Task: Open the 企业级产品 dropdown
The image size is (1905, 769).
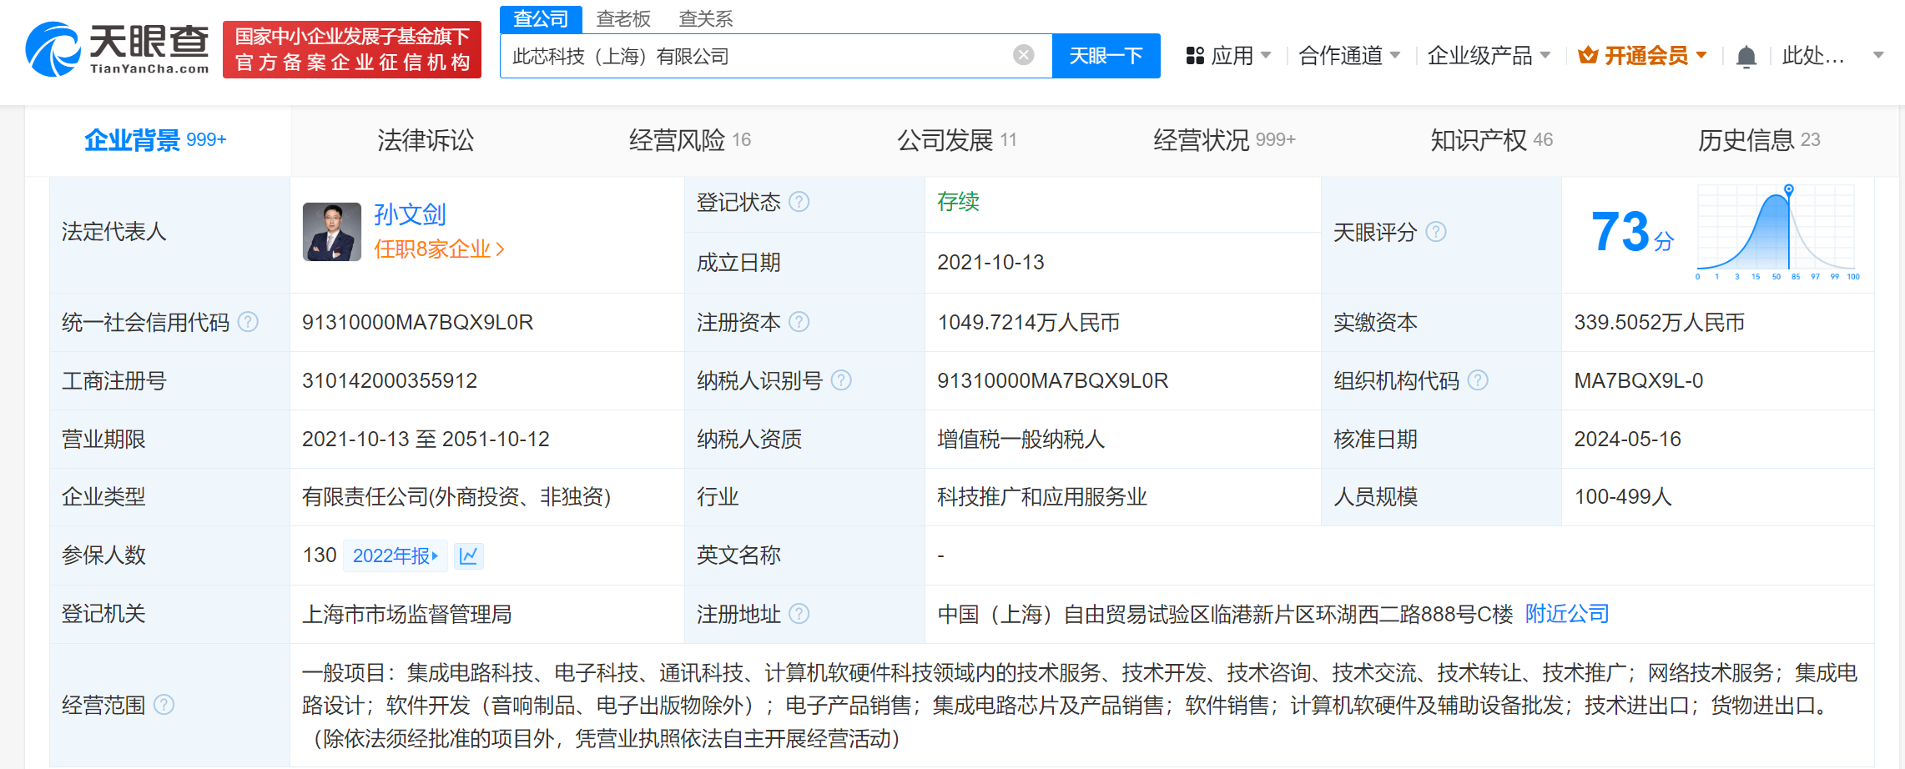Action: click(x=1488, y=56)
